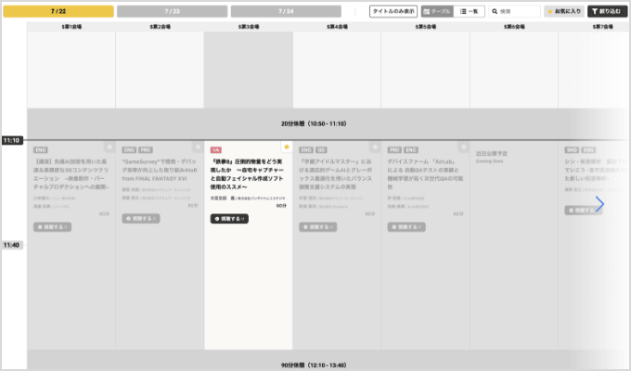Watch the 3D content creation session
The width and height of the screenshot is (631, 371).
click(52, 227)
